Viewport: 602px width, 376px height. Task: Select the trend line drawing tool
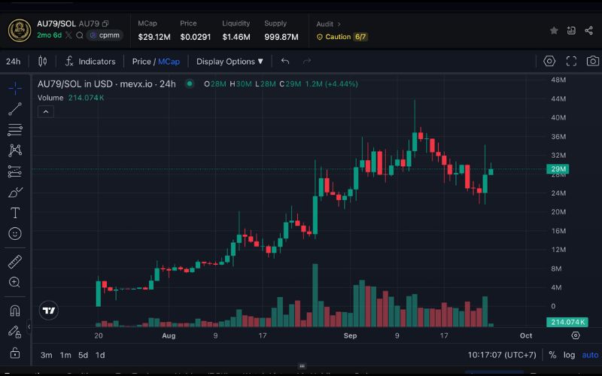(x=15, y=109)
